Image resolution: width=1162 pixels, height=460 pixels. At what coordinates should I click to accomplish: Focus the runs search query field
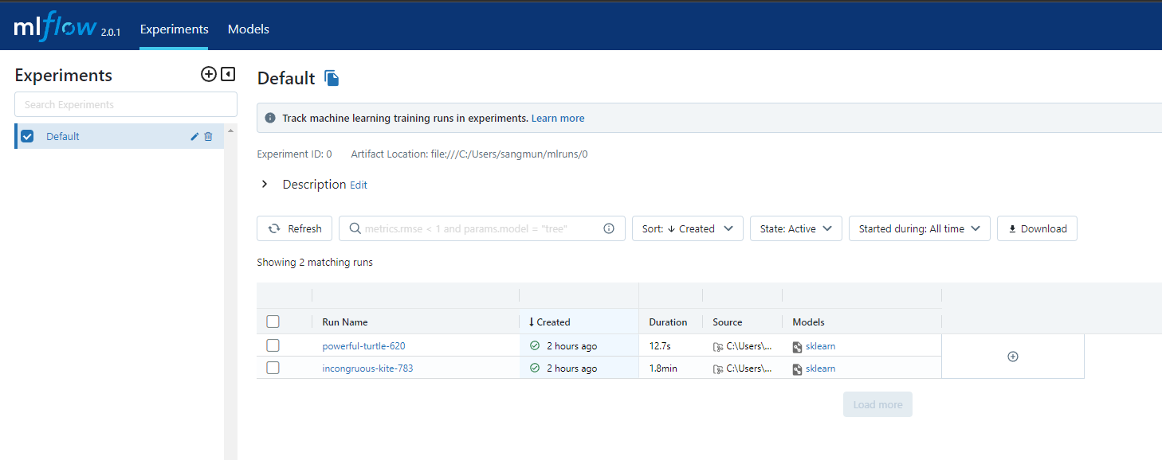point(482,228)
